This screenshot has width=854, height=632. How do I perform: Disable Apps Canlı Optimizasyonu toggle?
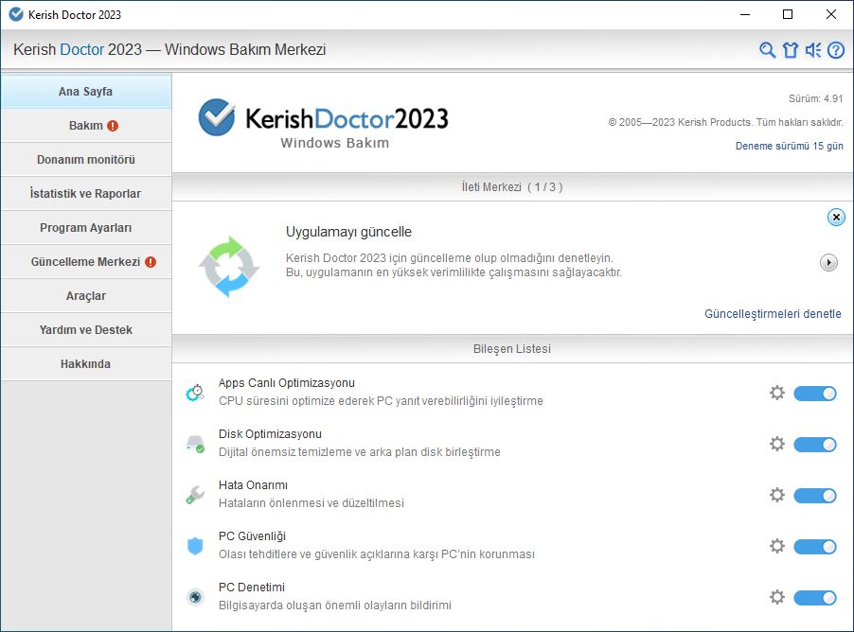[815, 393]
